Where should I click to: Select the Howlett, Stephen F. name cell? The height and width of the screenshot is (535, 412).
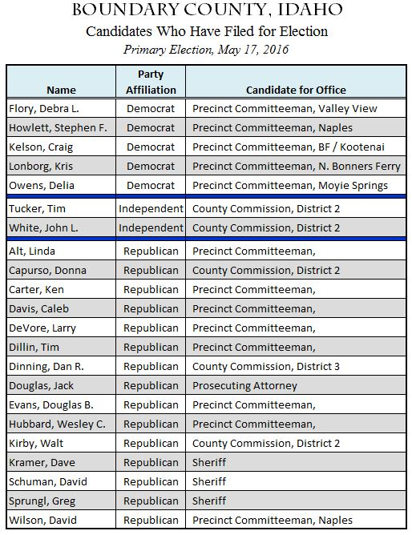pos(61,127)
